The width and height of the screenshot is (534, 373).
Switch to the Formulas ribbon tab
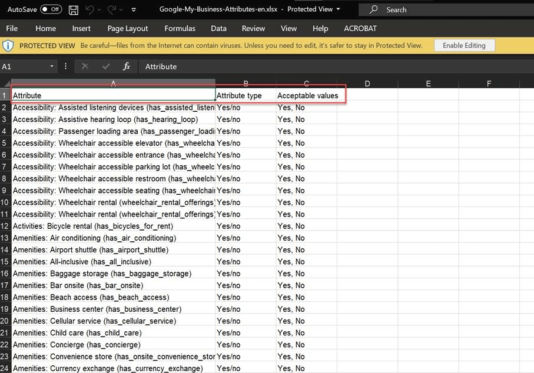click(179, 28)
